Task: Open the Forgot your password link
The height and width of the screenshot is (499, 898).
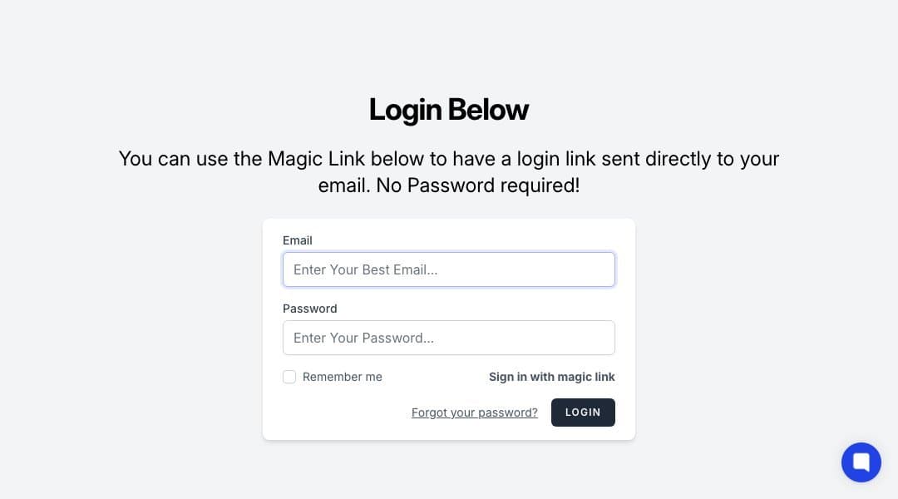Action: (x=474, y=413)
